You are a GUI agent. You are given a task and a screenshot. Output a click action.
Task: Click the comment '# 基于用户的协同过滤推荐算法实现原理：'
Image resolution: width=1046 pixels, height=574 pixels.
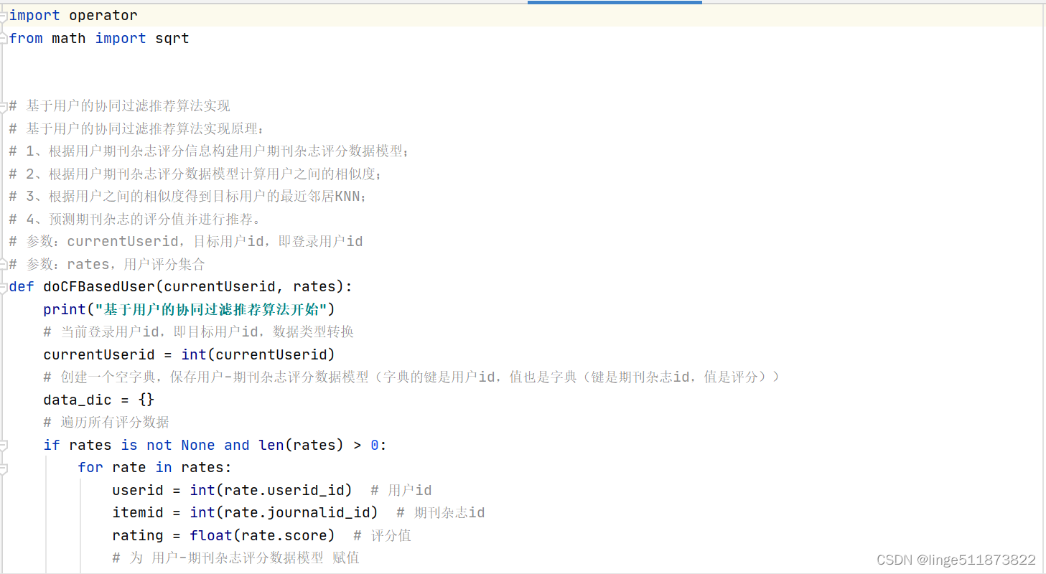[136, 128]
